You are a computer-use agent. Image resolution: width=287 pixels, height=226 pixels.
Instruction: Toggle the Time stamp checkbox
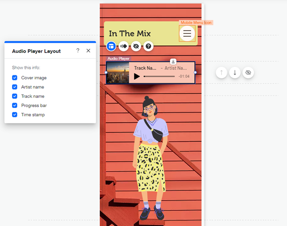point(15,115)
